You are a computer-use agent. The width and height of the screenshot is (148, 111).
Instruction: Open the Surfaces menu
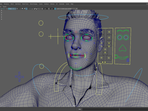(46, 4)
